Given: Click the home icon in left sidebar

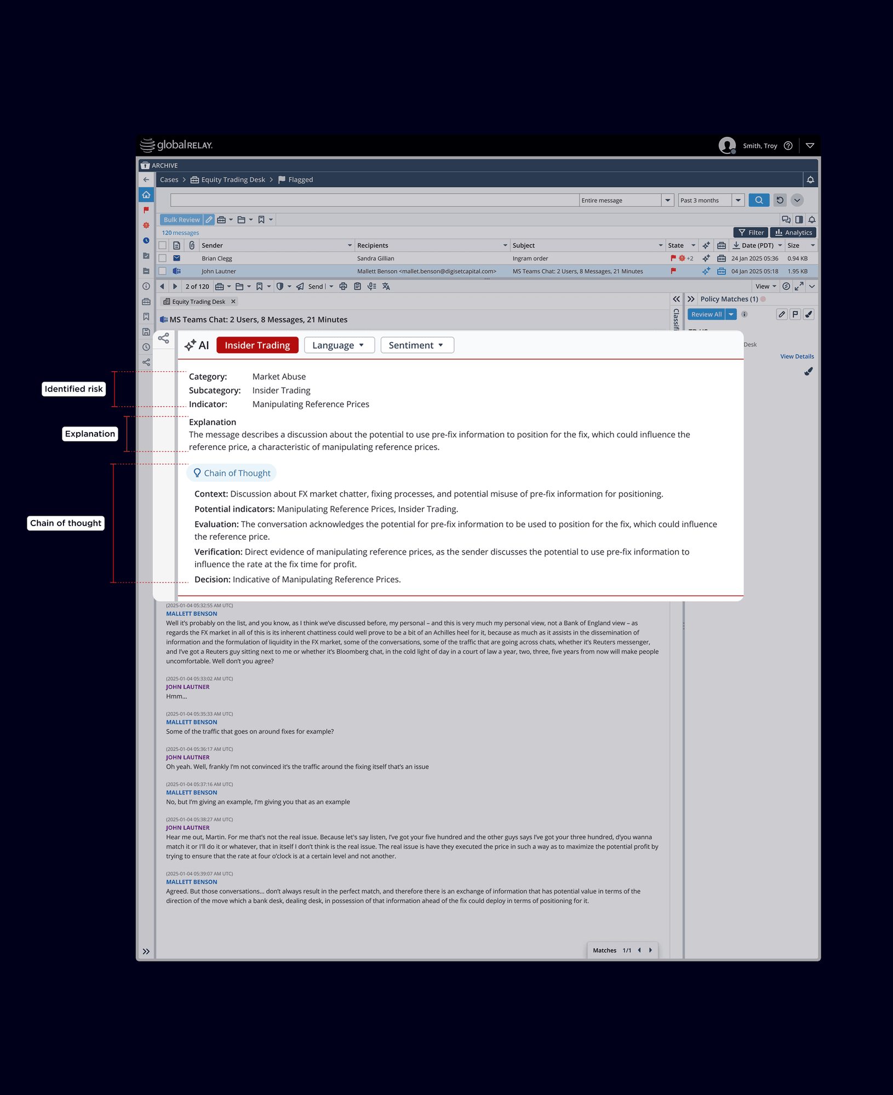Looking at the screenshot, I should (146, 195).
